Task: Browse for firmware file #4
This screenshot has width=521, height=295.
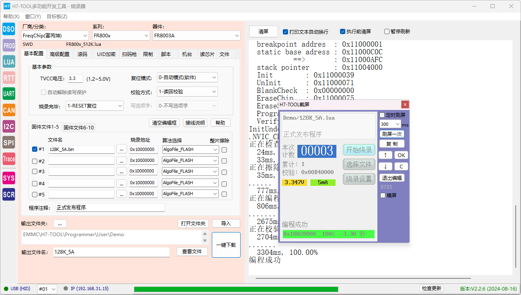Action: pos(121,183)
